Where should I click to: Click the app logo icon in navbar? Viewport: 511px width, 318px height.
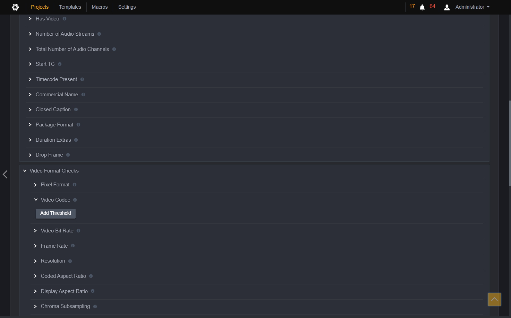pos(15,7)
